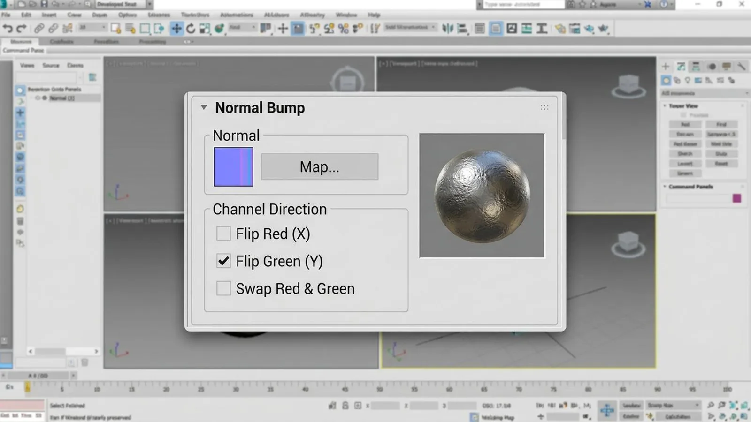
Task: Click the Select and Link chain icon
Action: [x=39, y=29]
